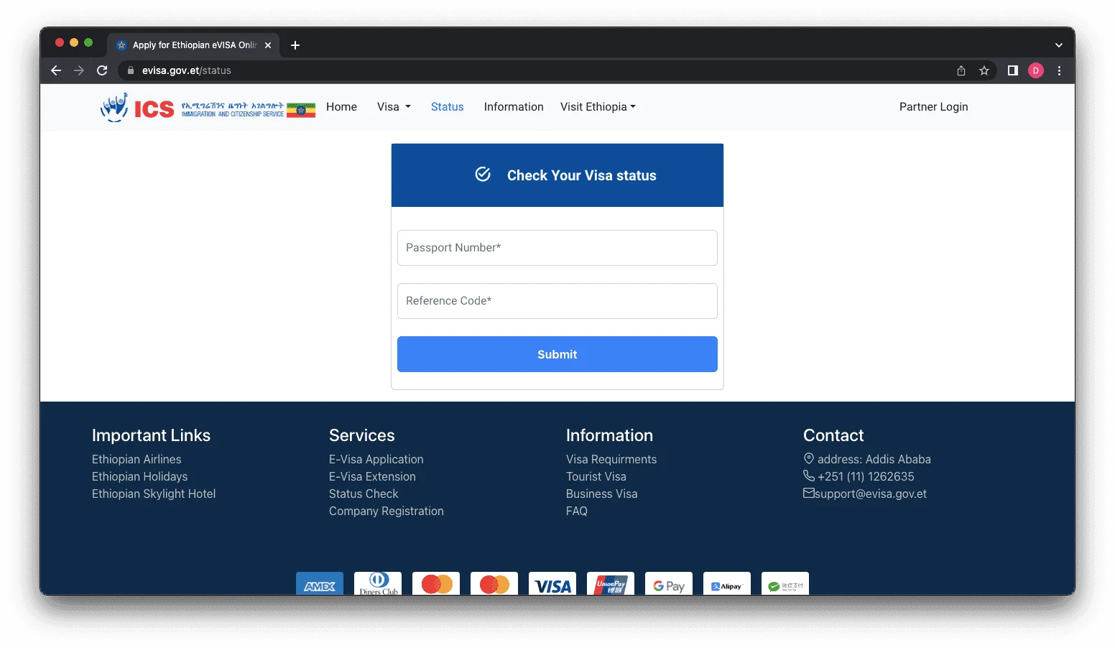
Task: Expand the Visit Ethiopia dropdown
Action: (x=598, y=107)
